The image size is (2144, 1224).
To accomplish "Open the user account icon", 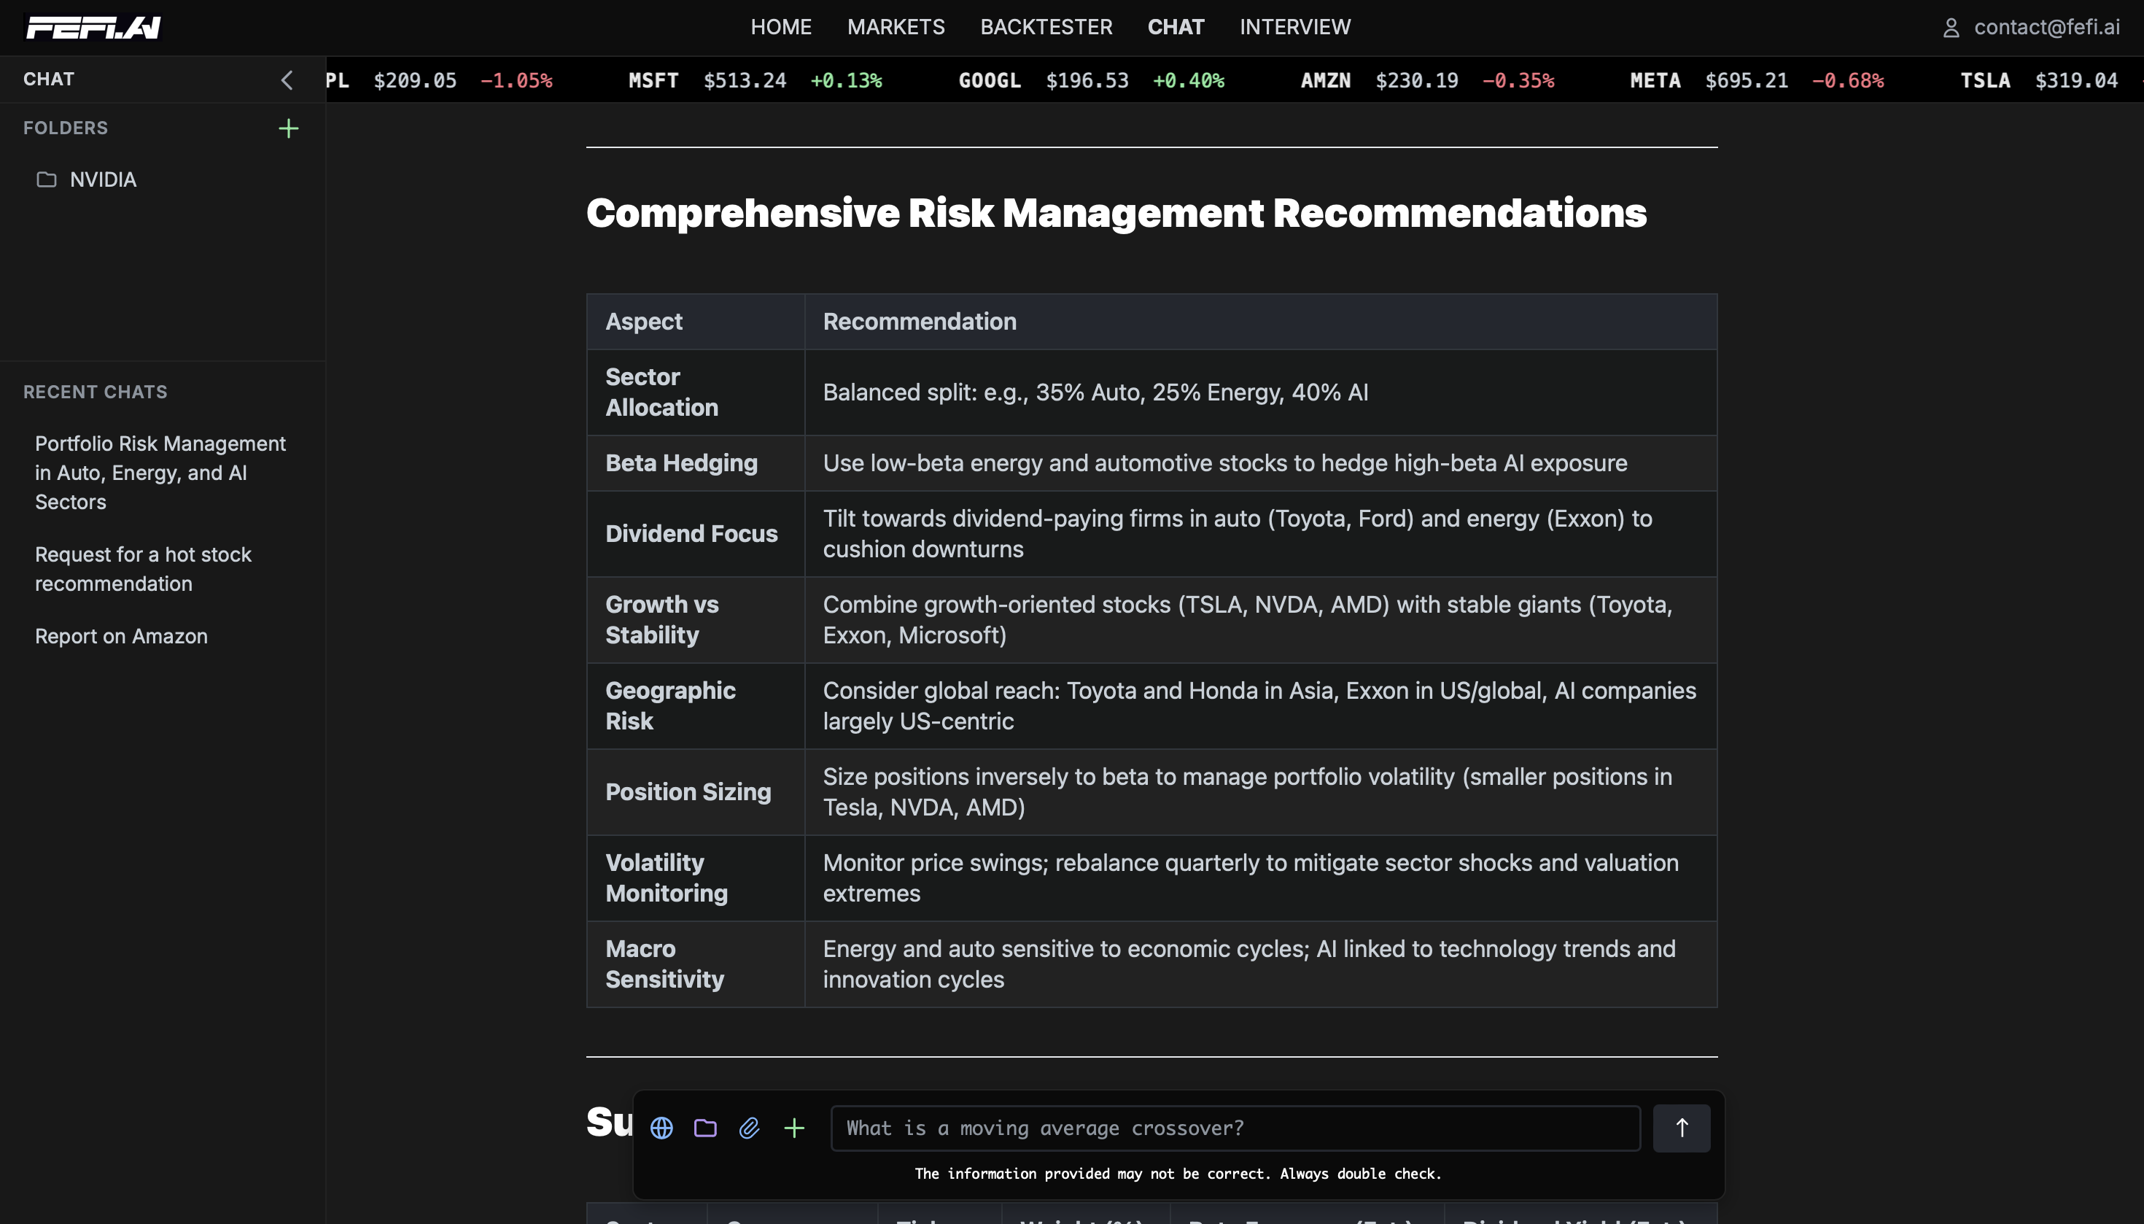I will 1951,26.
